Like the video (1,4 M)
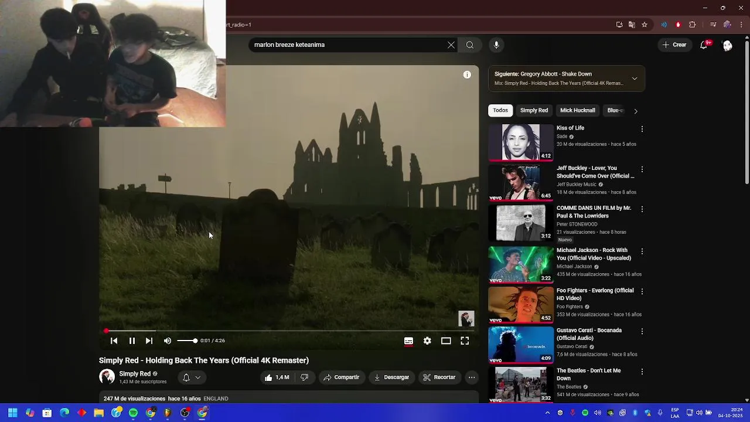The image size is (750, 422). 277,377
